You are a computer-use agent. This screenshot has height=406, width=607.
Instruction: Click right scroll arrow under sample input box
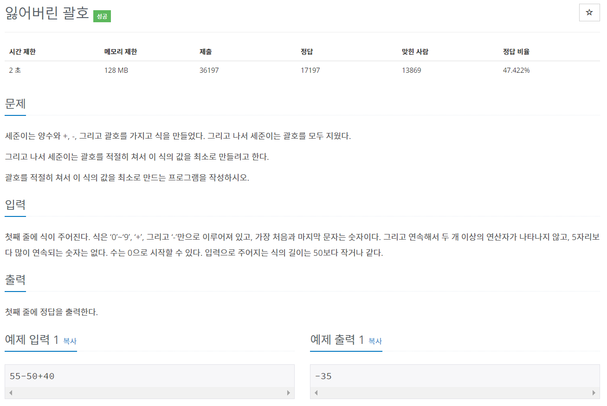tap(289, 393)
